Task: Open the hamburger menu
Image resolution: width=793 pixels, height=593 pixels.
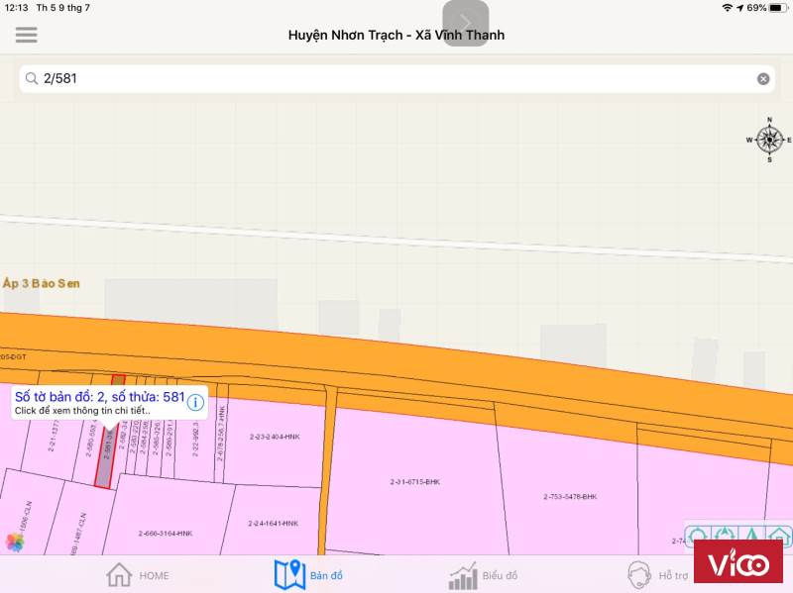Action: (x=27, y=35)
